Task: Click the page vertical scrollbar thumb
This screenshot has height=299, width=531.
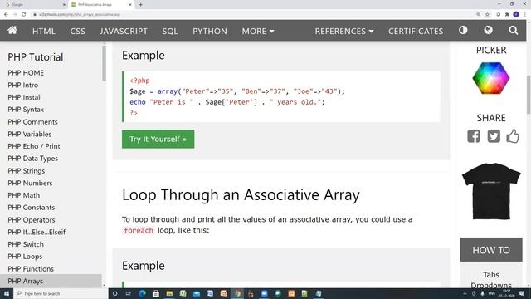Action: coord(529,95)
